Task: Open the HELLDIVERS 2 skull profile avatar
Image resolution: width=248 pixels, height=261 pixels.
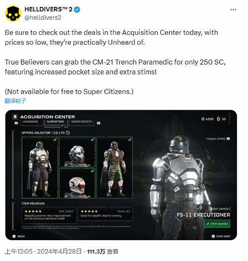Action: [x=13, y=14]
